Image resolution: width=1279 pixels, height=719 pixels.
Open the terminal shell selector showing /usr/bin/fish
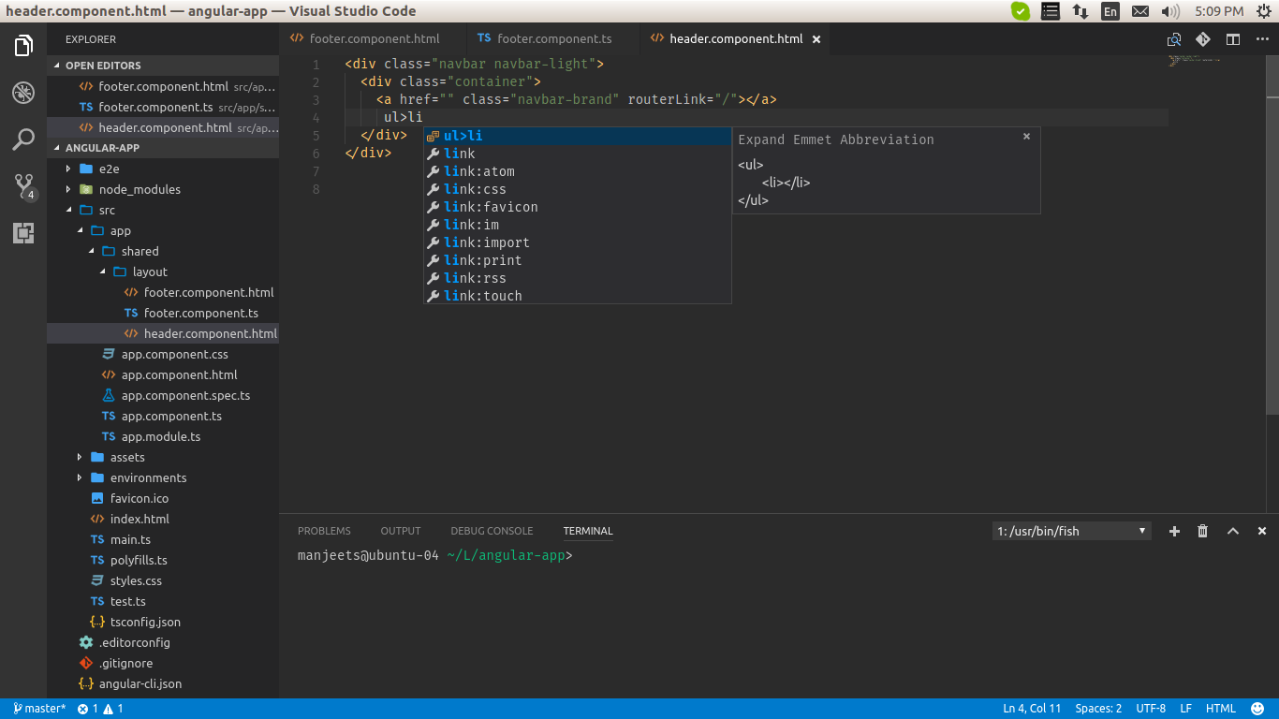pos(1071,531)
